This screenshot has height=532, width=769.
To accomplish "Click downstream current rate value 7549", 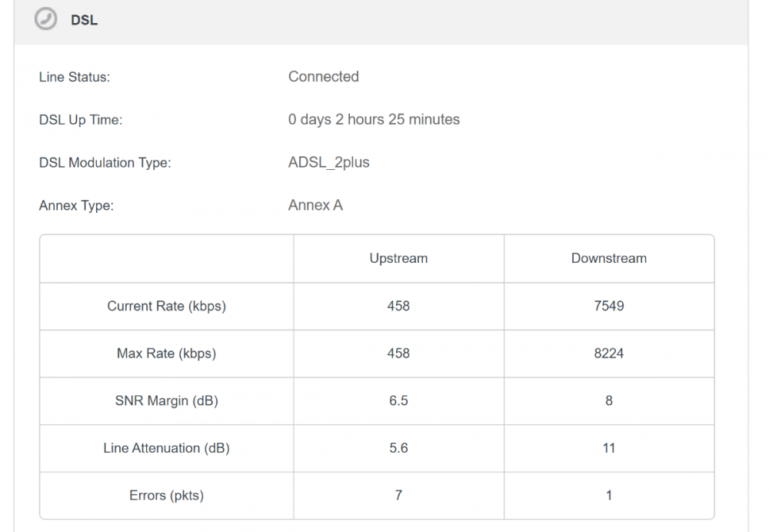I will (x=608, y=306).
